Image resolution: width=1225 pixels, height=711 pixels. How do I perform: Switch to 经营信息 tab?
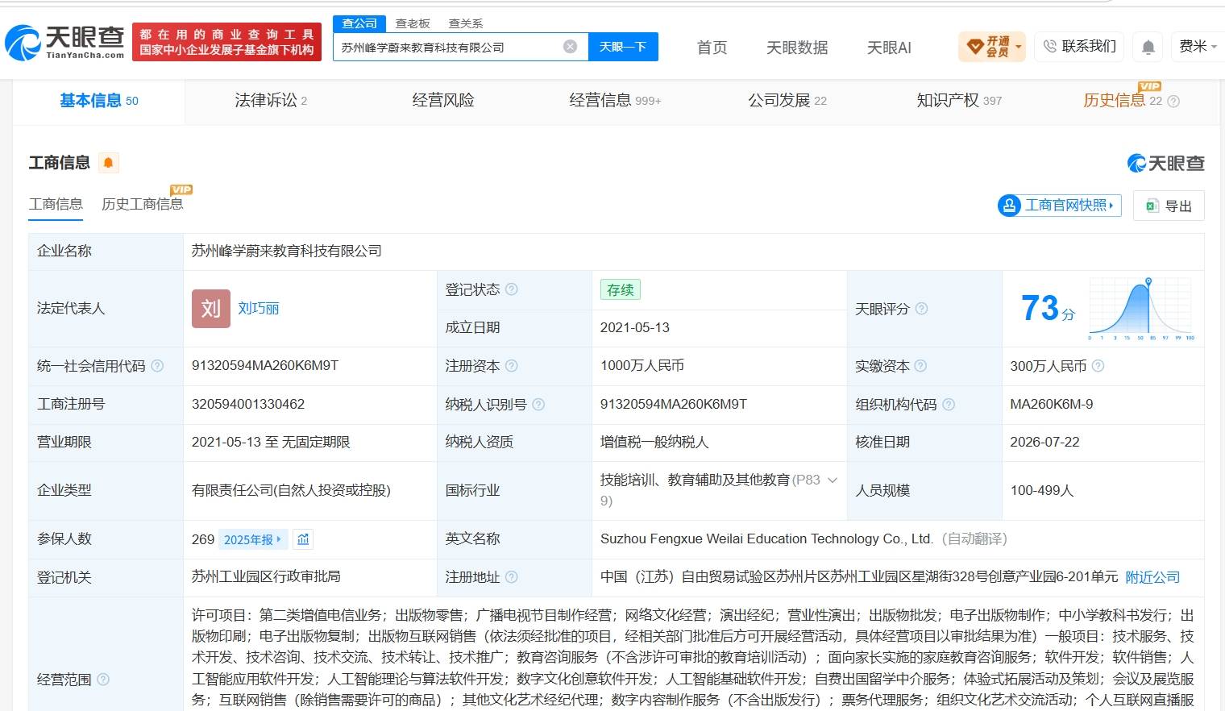coord(615,101)
